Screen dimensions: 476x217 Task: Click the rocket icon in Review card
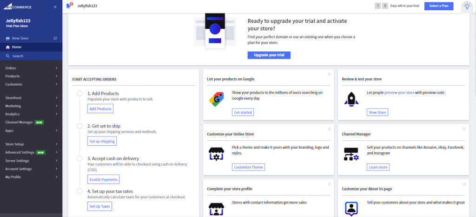[x=350, y=99]
